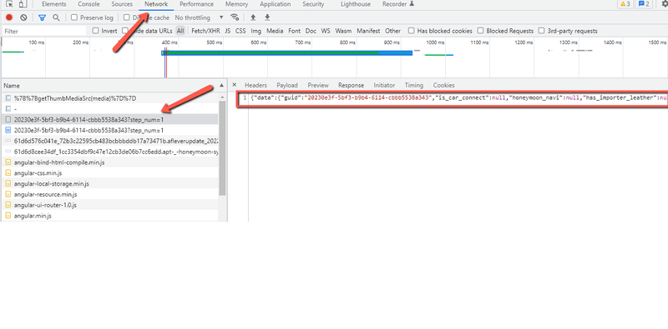Select angular-bind-html-compile.min.js request

click(110, 162)
